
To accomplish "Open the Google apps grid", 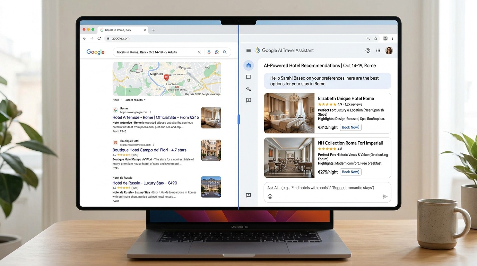I will [x=378, y=51].
